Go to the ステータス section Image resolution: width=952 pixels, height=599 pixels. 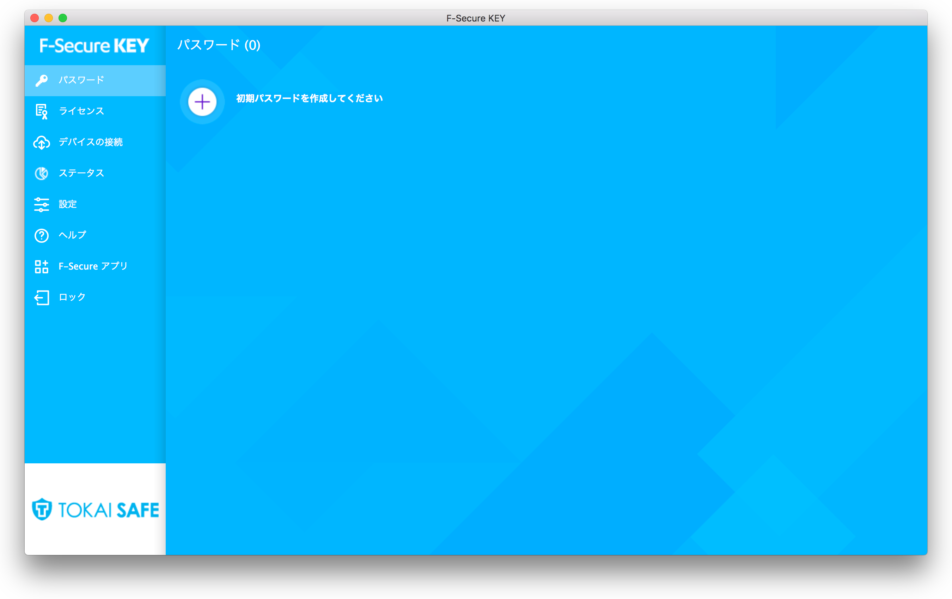[x=81, y=173]
